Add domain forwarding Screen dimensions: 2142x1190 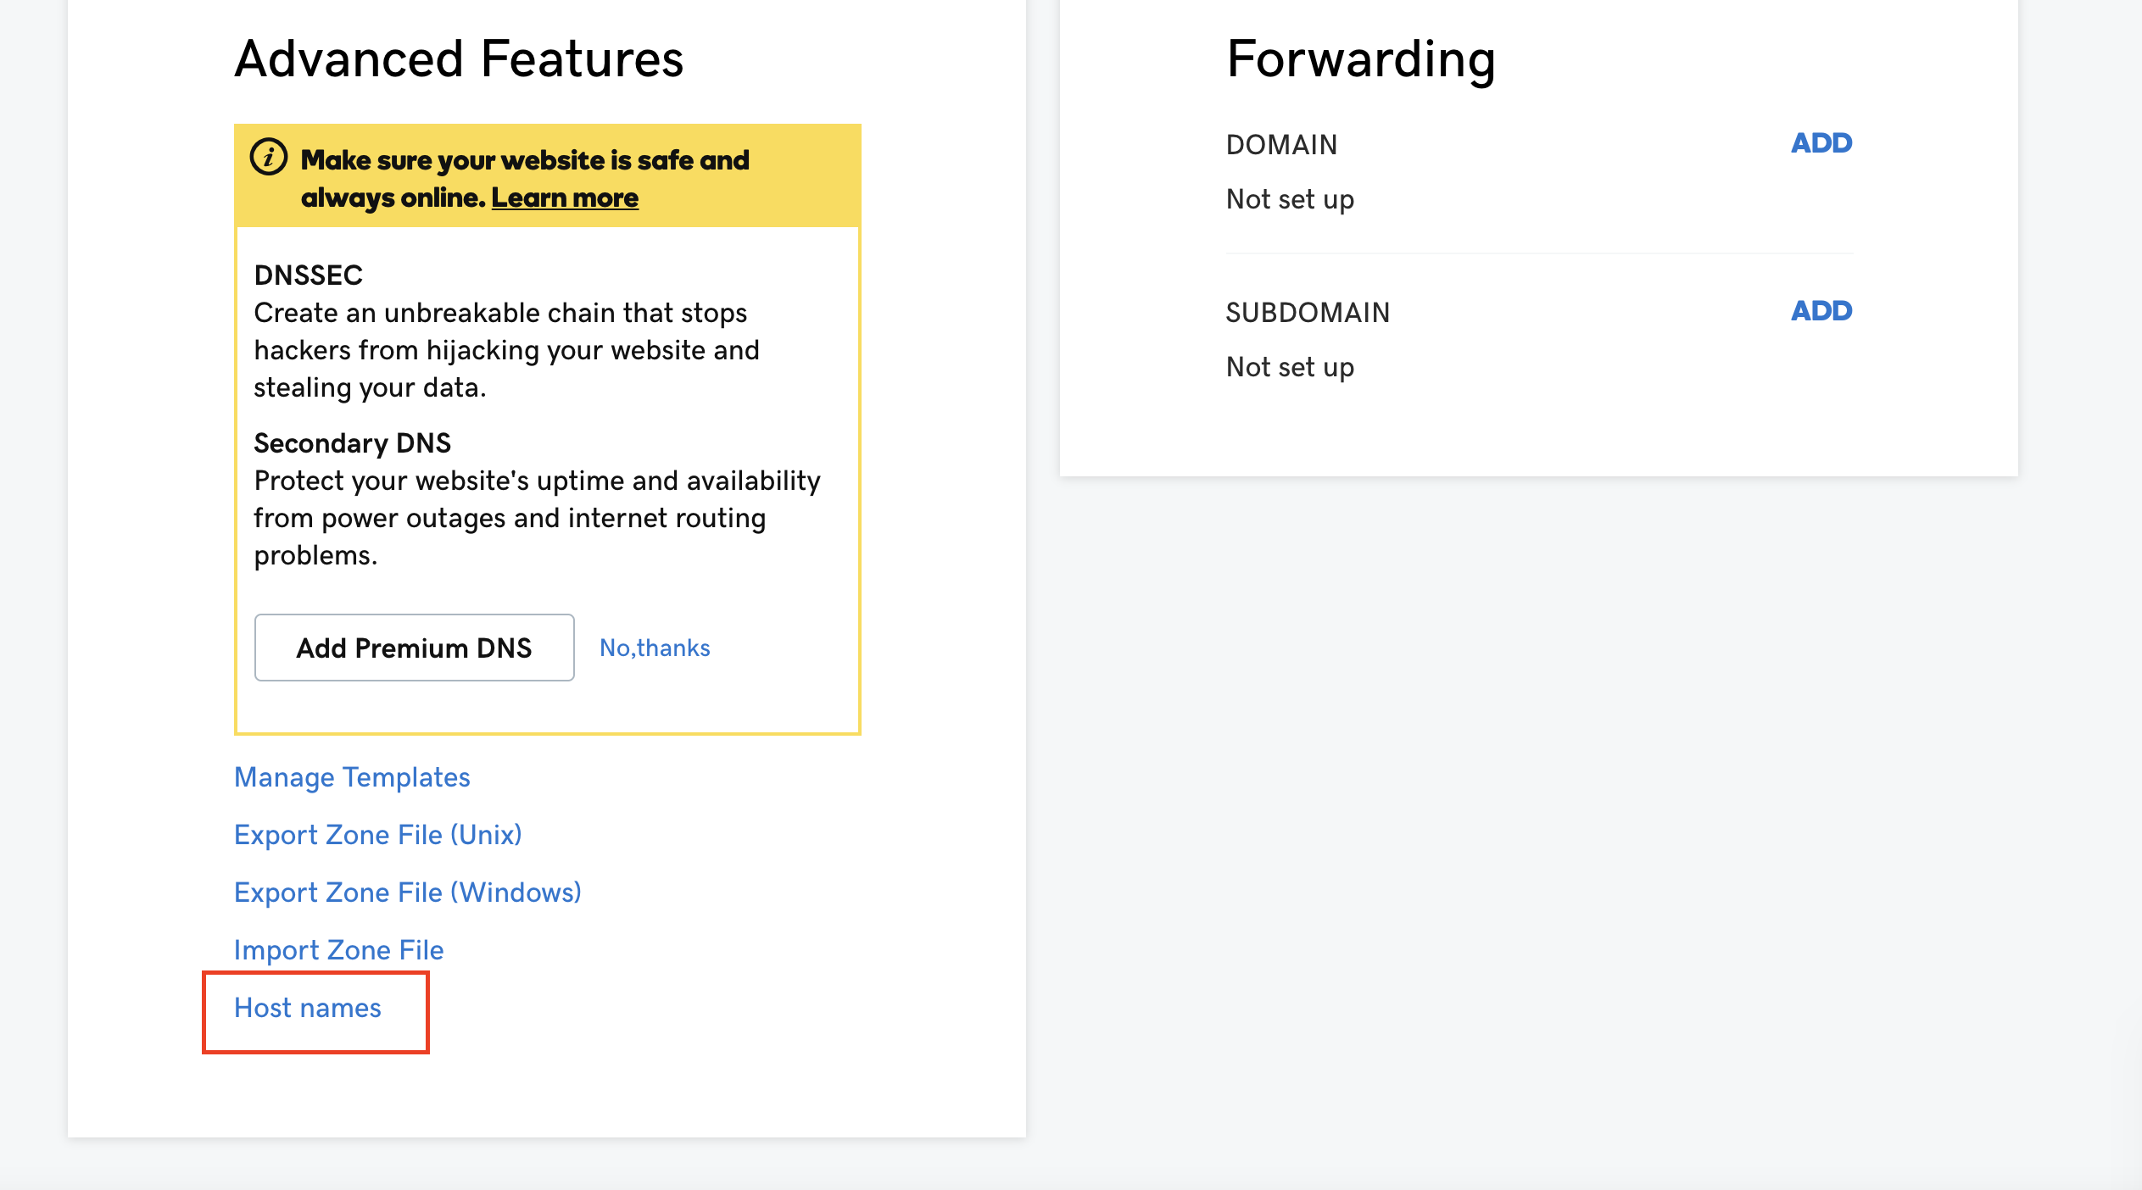coord(1821,143)
